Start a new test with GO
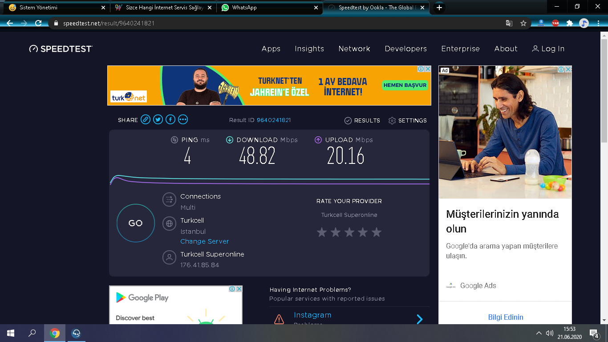 click(136, 223)
